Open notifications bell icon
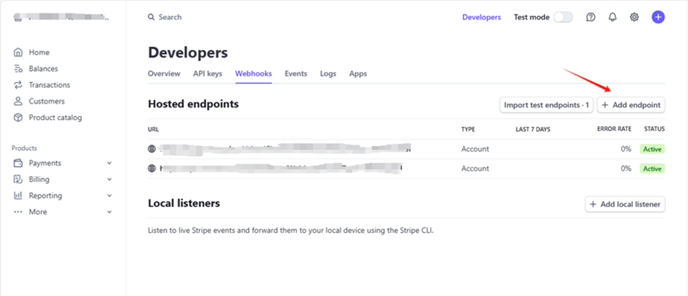688x296 pixels. point(612,17)
